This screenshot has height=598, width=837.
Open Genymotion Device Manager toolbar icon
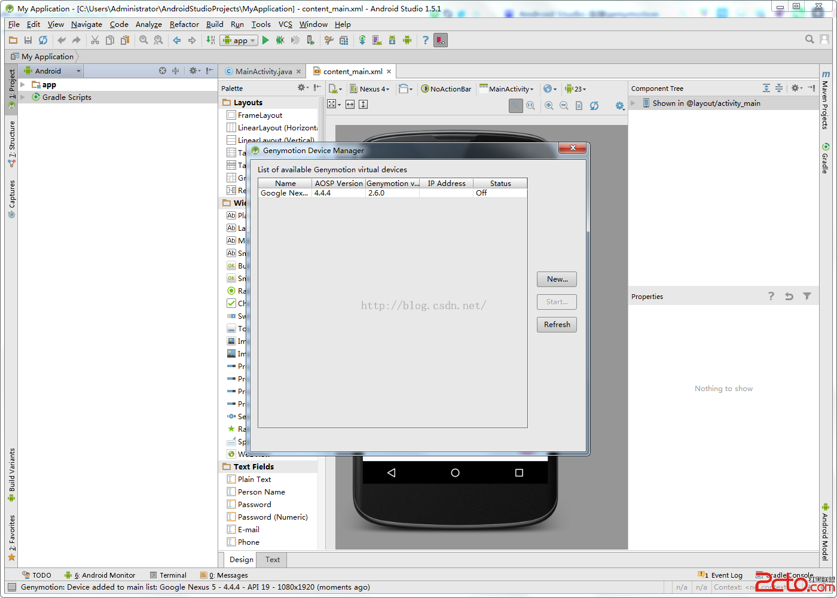coord(441,40)
